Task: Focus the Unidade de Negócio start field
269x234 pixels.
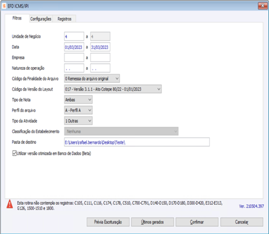Action: pos(74,36)
